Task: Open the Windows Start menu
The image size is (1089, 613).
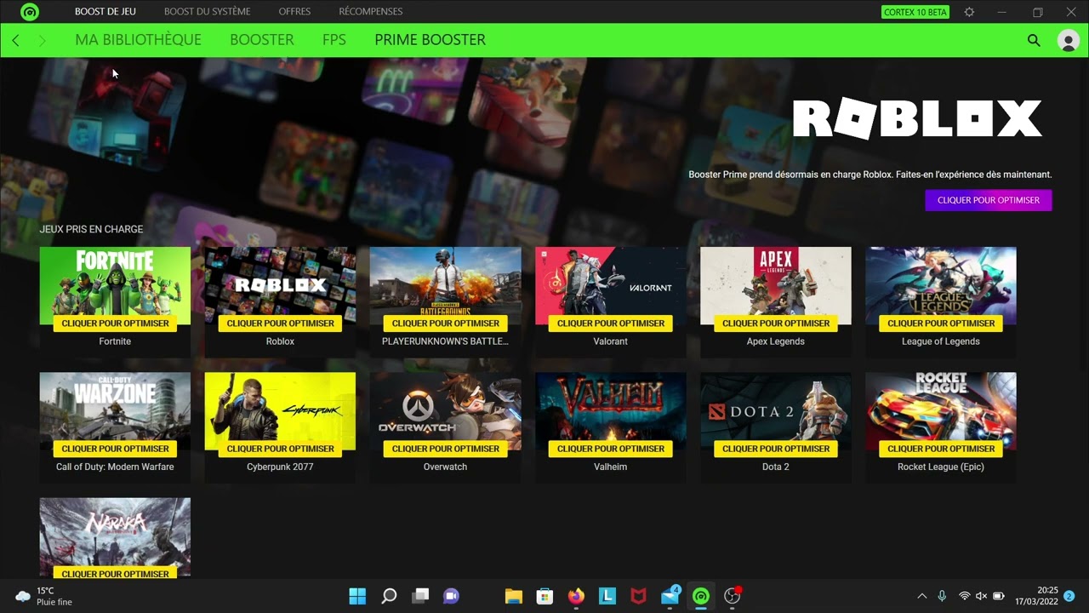Action: point(357,596)
